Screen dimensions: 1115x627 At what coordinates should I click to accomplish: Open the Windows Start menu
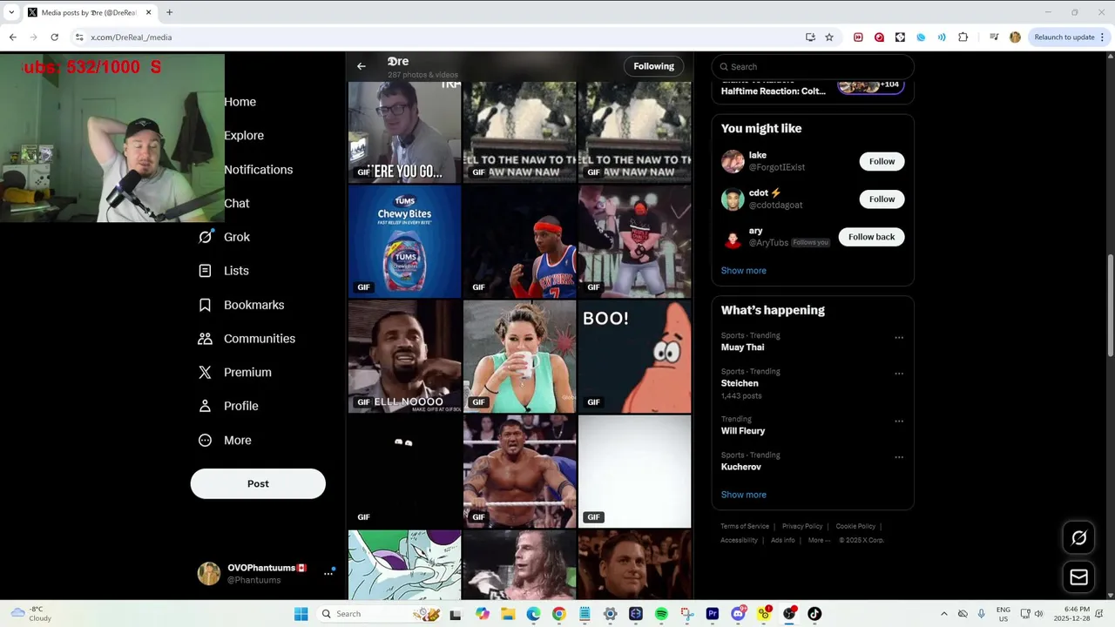[x=301, y=614]
